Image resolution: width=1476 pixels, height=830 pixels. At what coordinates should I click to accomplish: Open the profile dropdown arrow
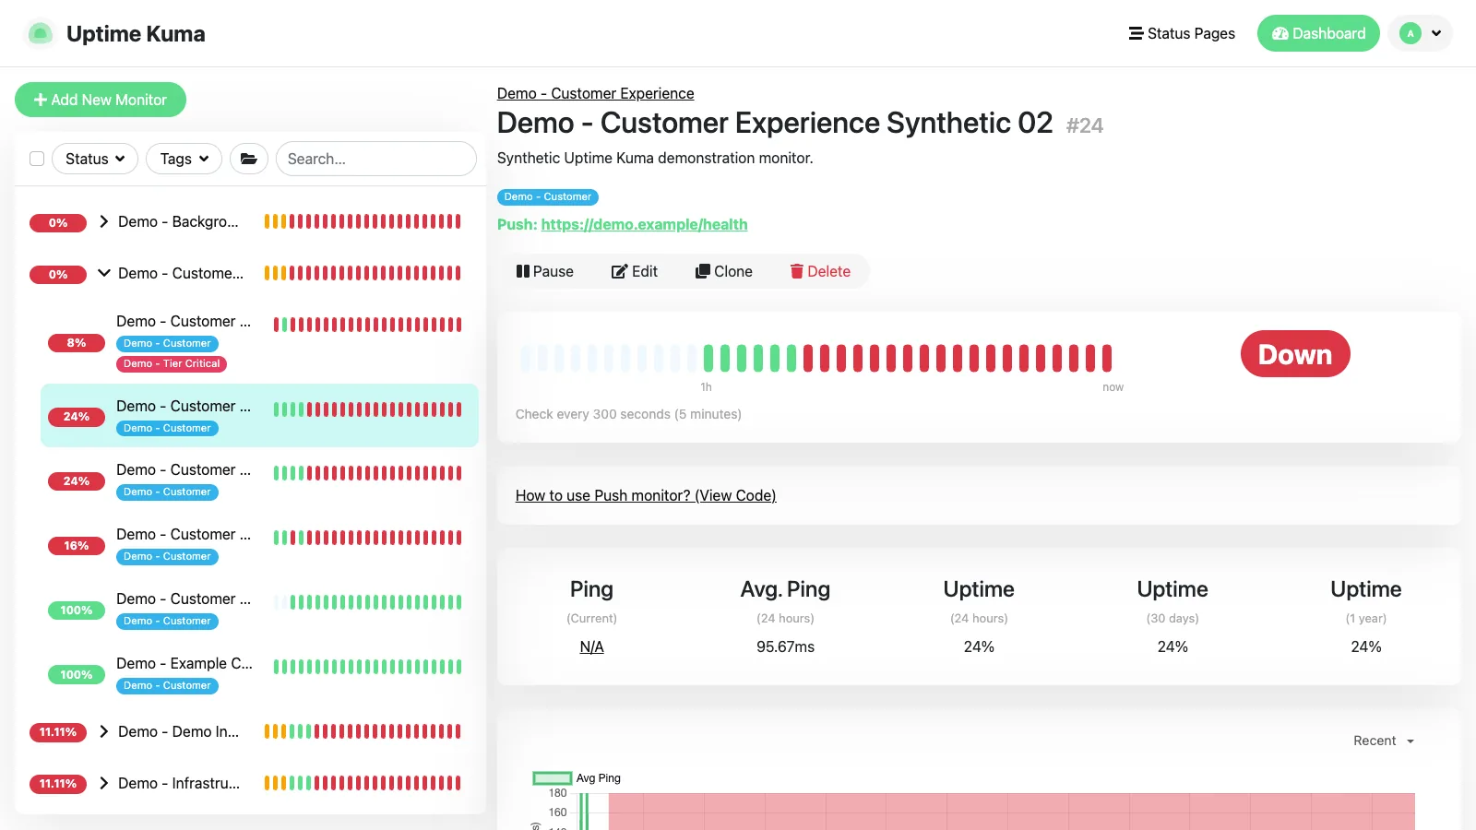(1436, 33)
